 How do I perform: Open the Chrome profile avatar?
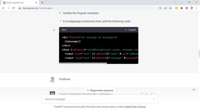(192, 8)
